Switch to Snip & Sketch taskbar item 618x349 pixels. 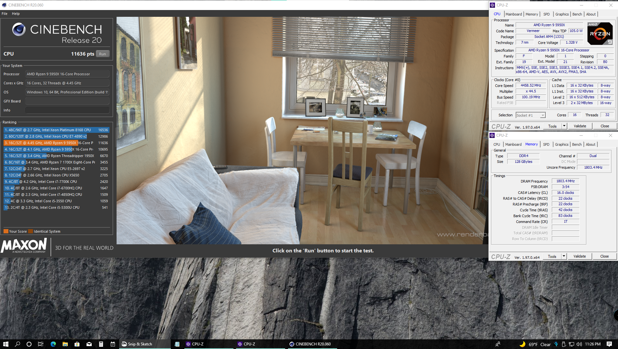(x=144, y=344)
